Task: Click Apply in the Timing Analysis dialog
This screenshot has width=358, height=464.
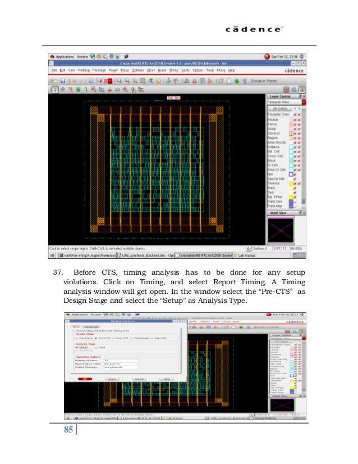Action: point(112,379)
